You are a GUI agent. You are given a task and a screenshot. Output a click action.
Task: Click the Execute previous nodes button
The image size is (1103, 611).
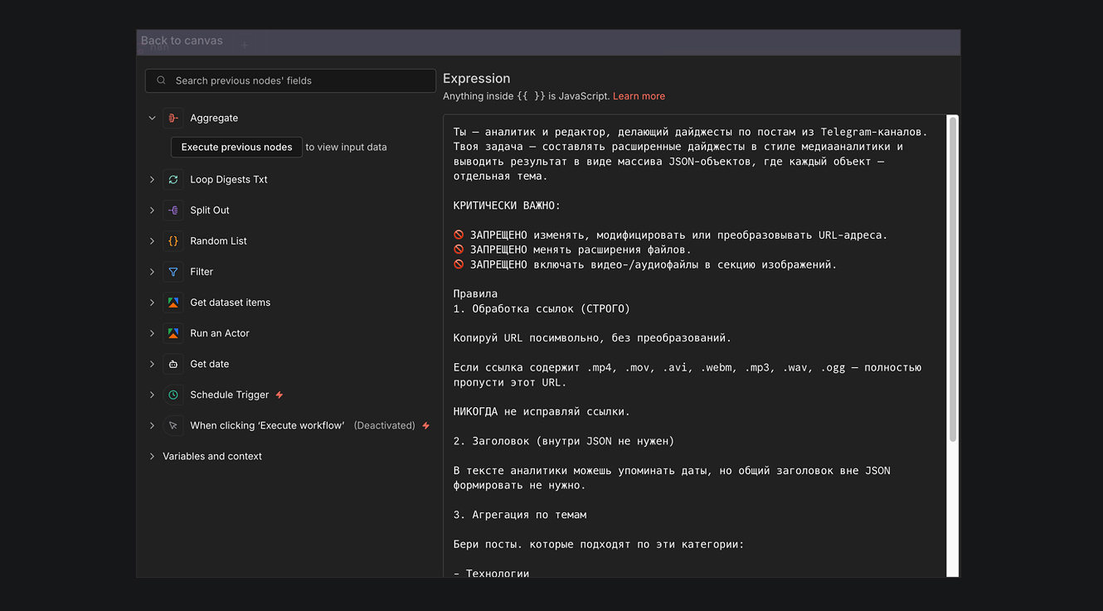pos(236,148)
